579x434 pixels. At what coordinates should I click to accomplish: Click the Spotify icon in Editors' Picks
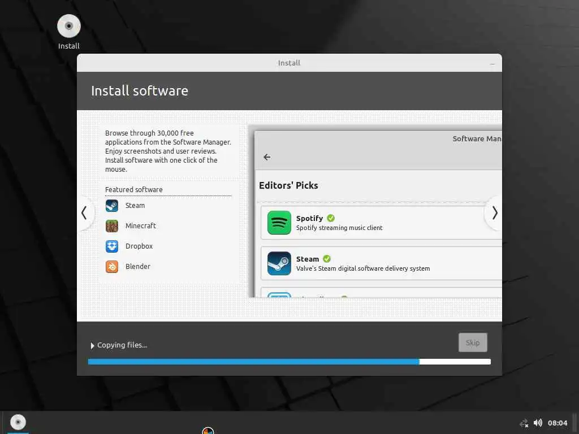(279, 223)
